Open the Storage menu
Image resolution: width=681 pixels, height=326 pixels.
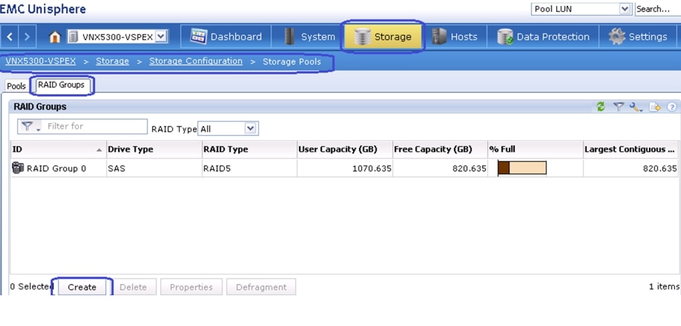382,37
